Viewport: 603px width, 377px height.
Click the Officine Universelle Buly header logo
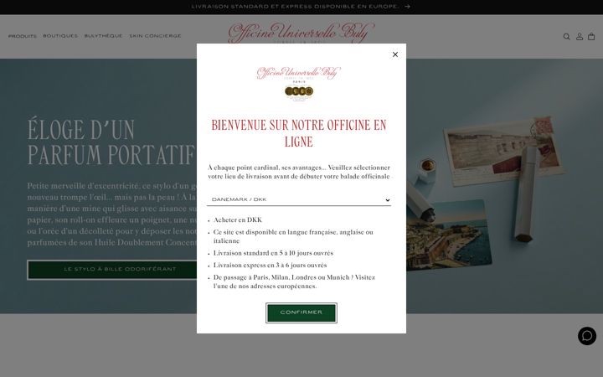pos(301,33)
